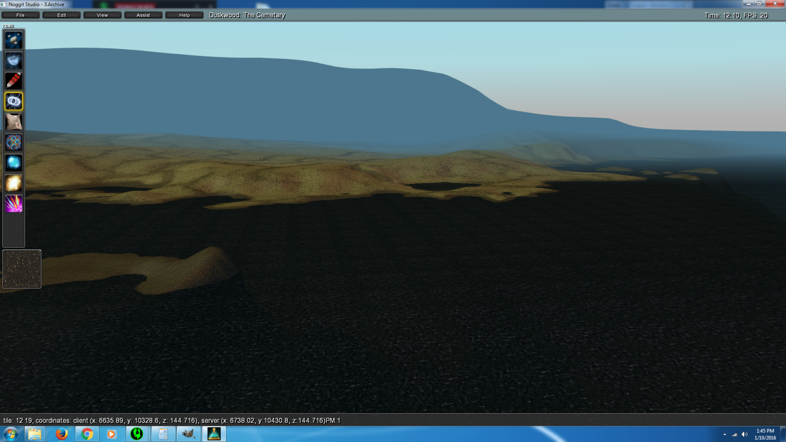Click the 'Holes' tool label

point(8,26)
